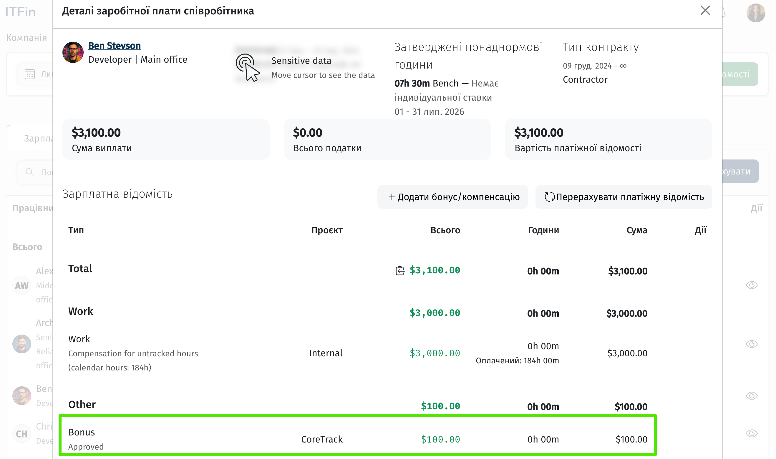Viewport: 776px width, 459px height.
Task: Open the user avatar menu in the top bar
Action: click(756, 13)
